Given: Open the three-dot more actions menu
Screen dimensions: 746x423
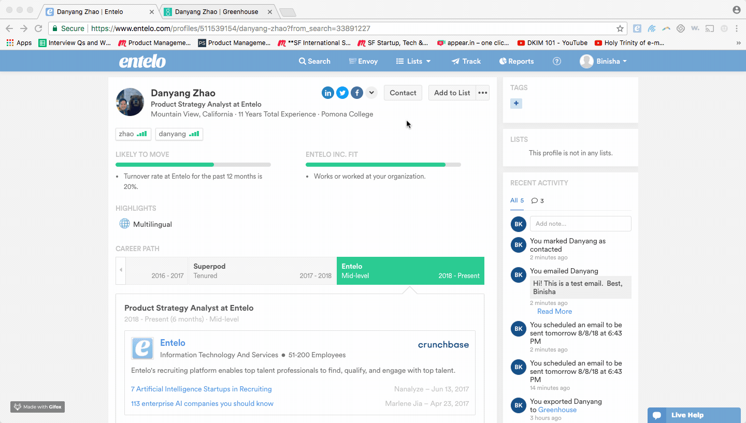Looking at the screenshot, I should pos(483,93).
